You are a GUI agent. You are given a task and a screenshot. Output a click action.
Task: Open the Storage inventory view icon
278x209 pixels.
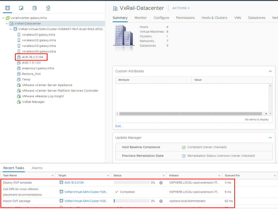34,8
